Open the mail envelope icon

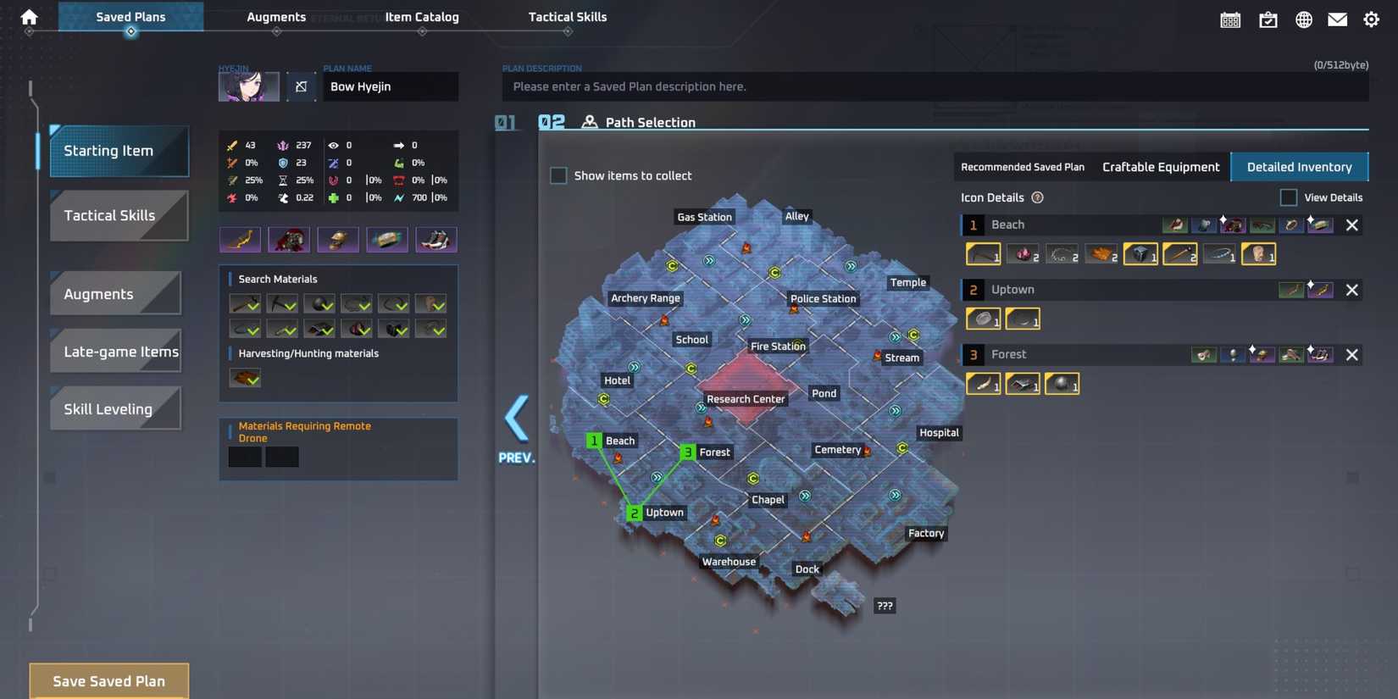(x=1337, y=19)
